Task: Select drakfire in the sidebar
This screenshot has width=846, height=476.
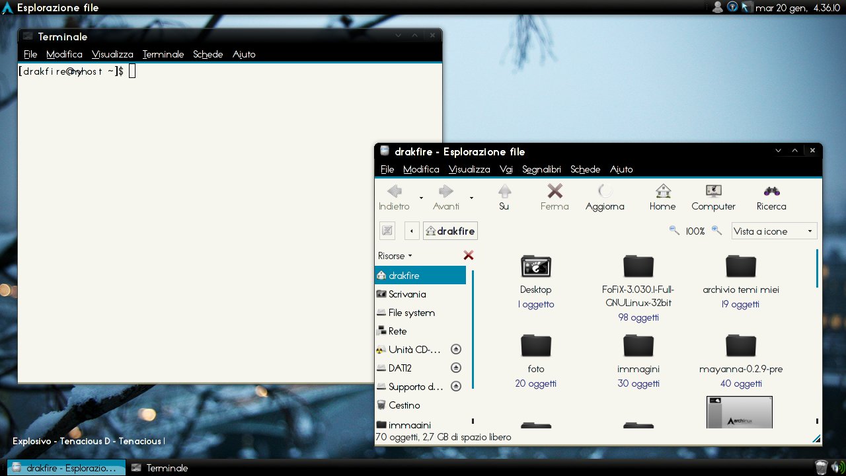Action: point(420,276)
